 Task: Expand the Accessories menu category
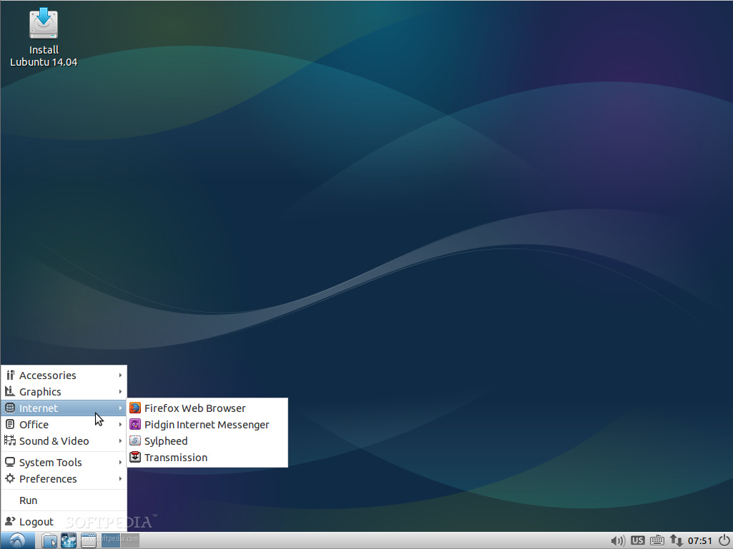tap(64, 376)
